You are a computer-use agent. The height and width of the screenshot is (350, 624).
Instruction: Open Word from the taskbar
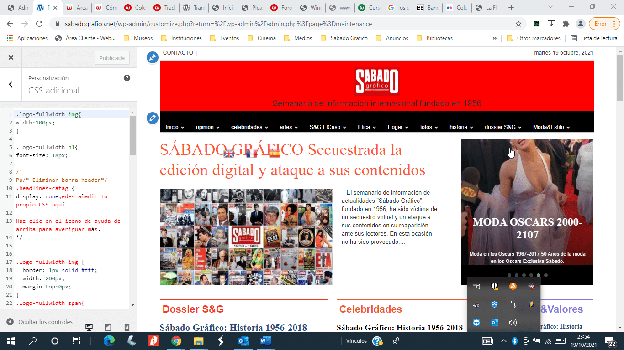click(265, 341)
